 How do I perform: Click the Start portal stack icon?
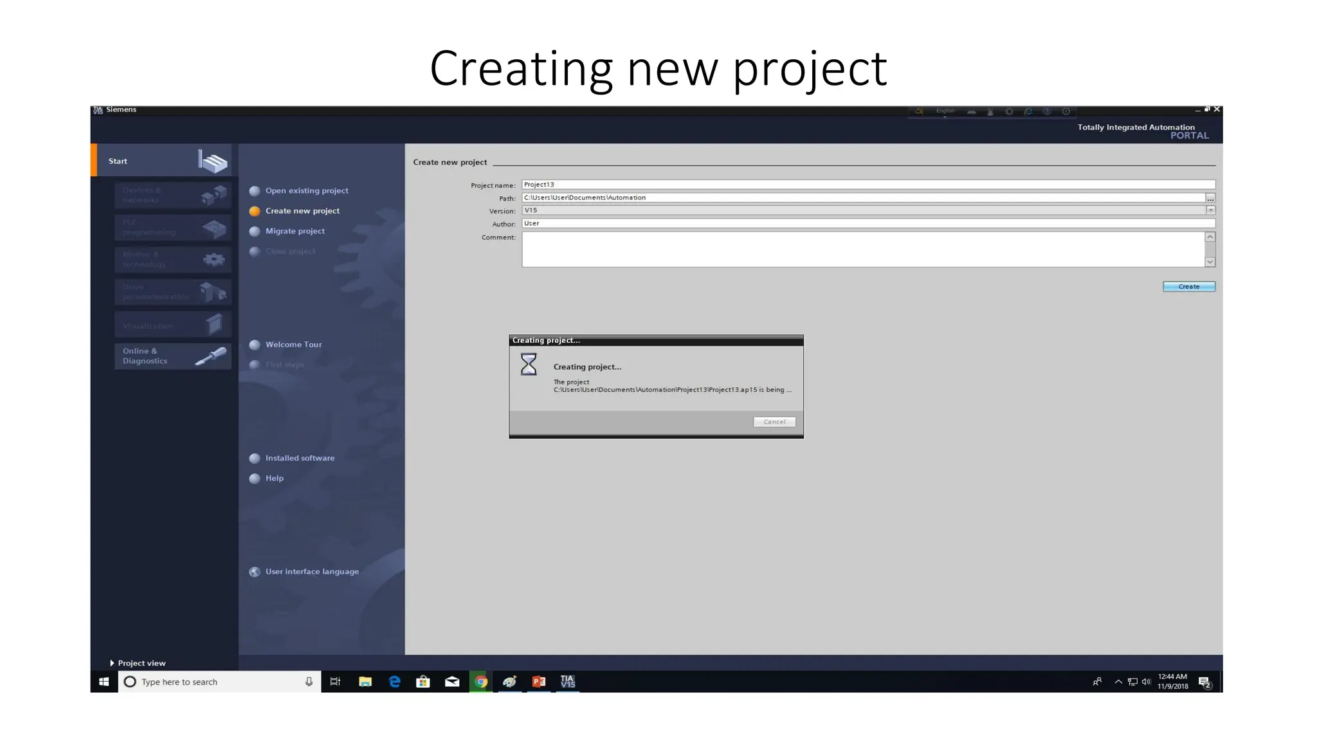tap(212, 161)
